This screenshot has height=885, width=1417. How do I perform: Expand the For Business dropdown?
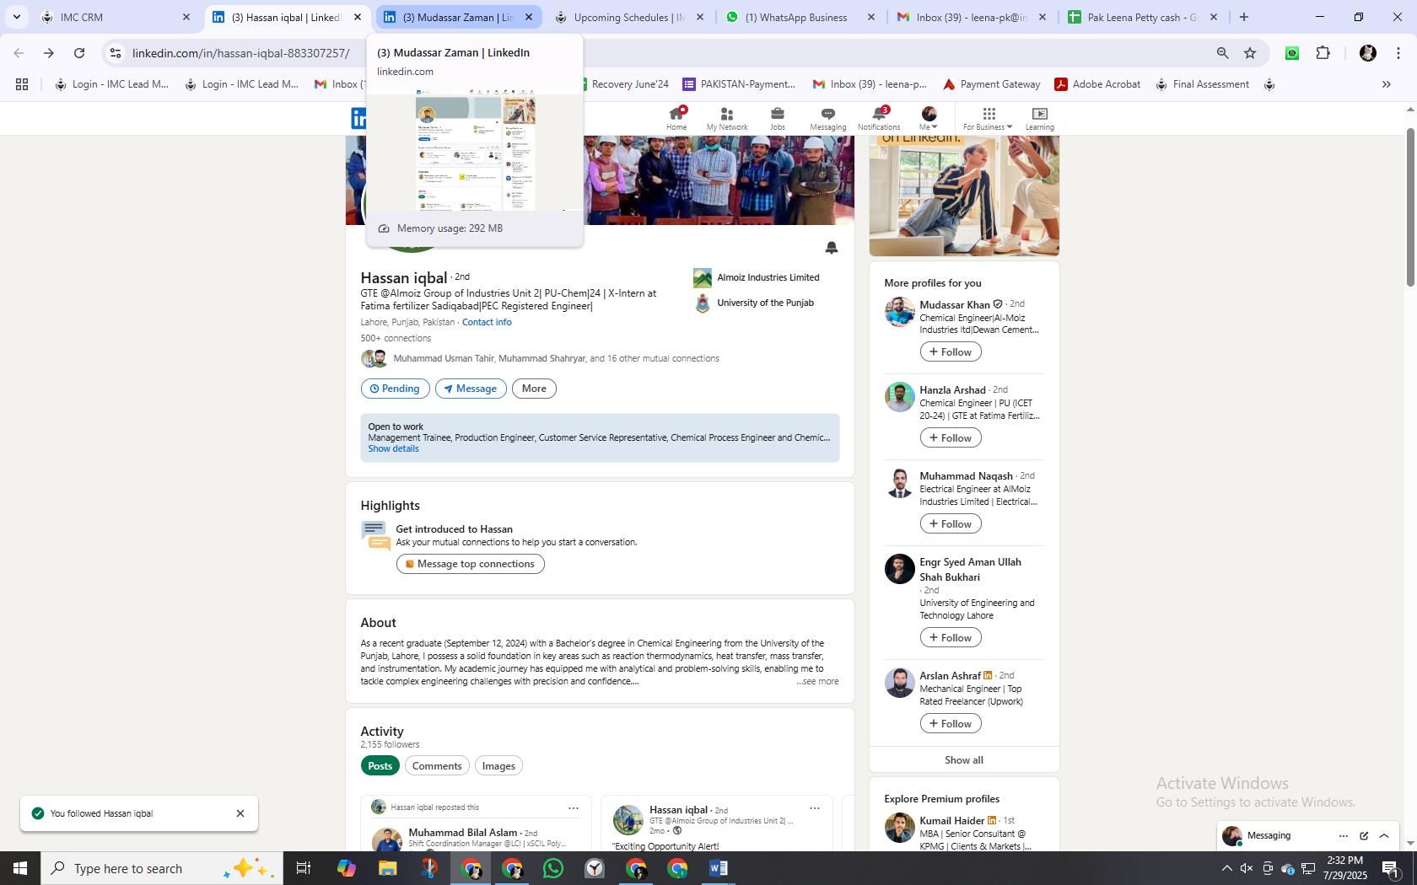point(988,118)
